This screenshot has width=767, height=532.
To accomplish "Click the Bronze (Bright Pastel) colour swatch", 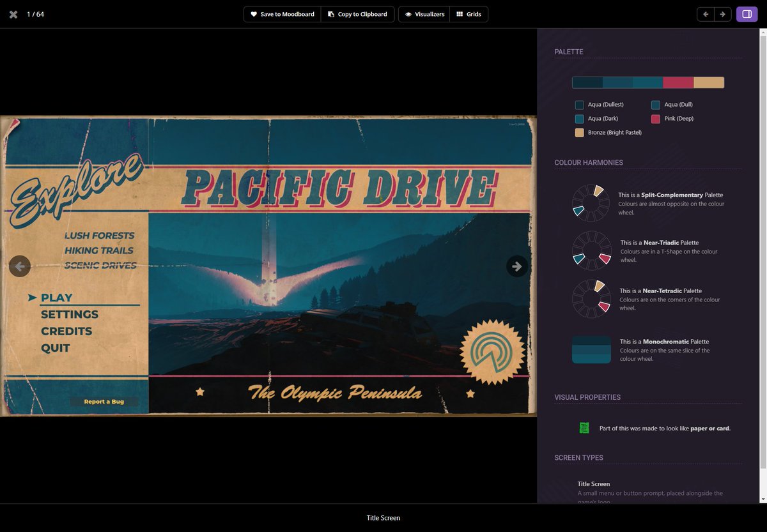I will [x=580, y=133].
